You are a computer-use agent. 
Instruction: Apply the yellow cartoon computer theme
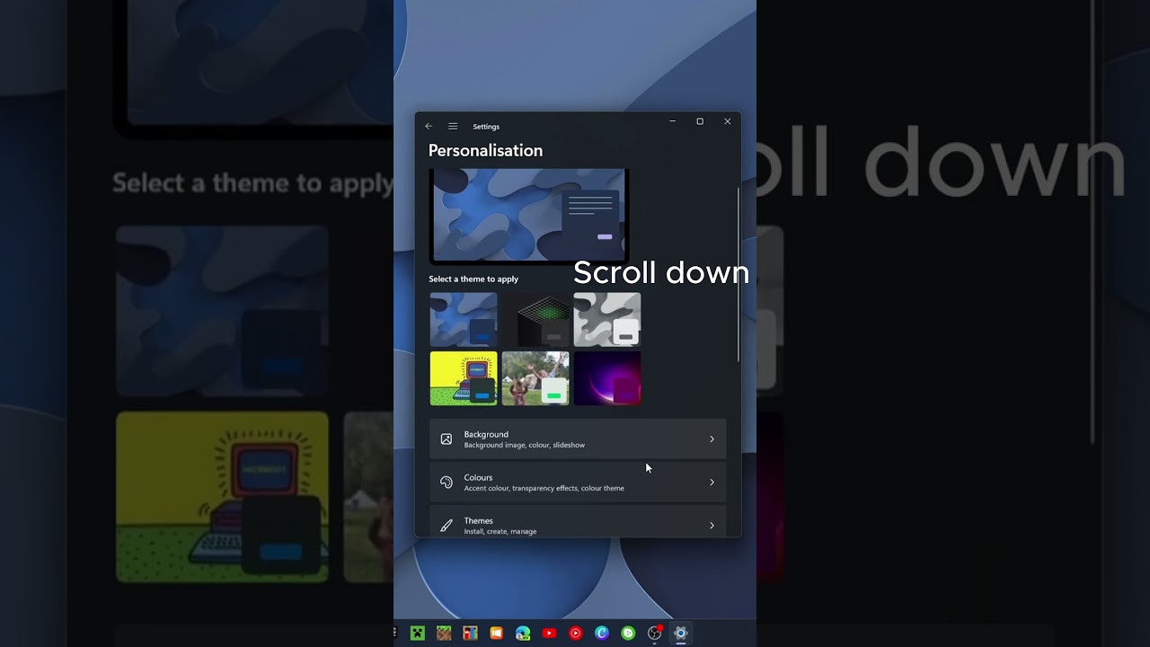pyautogui.click(x=464, y=378)
